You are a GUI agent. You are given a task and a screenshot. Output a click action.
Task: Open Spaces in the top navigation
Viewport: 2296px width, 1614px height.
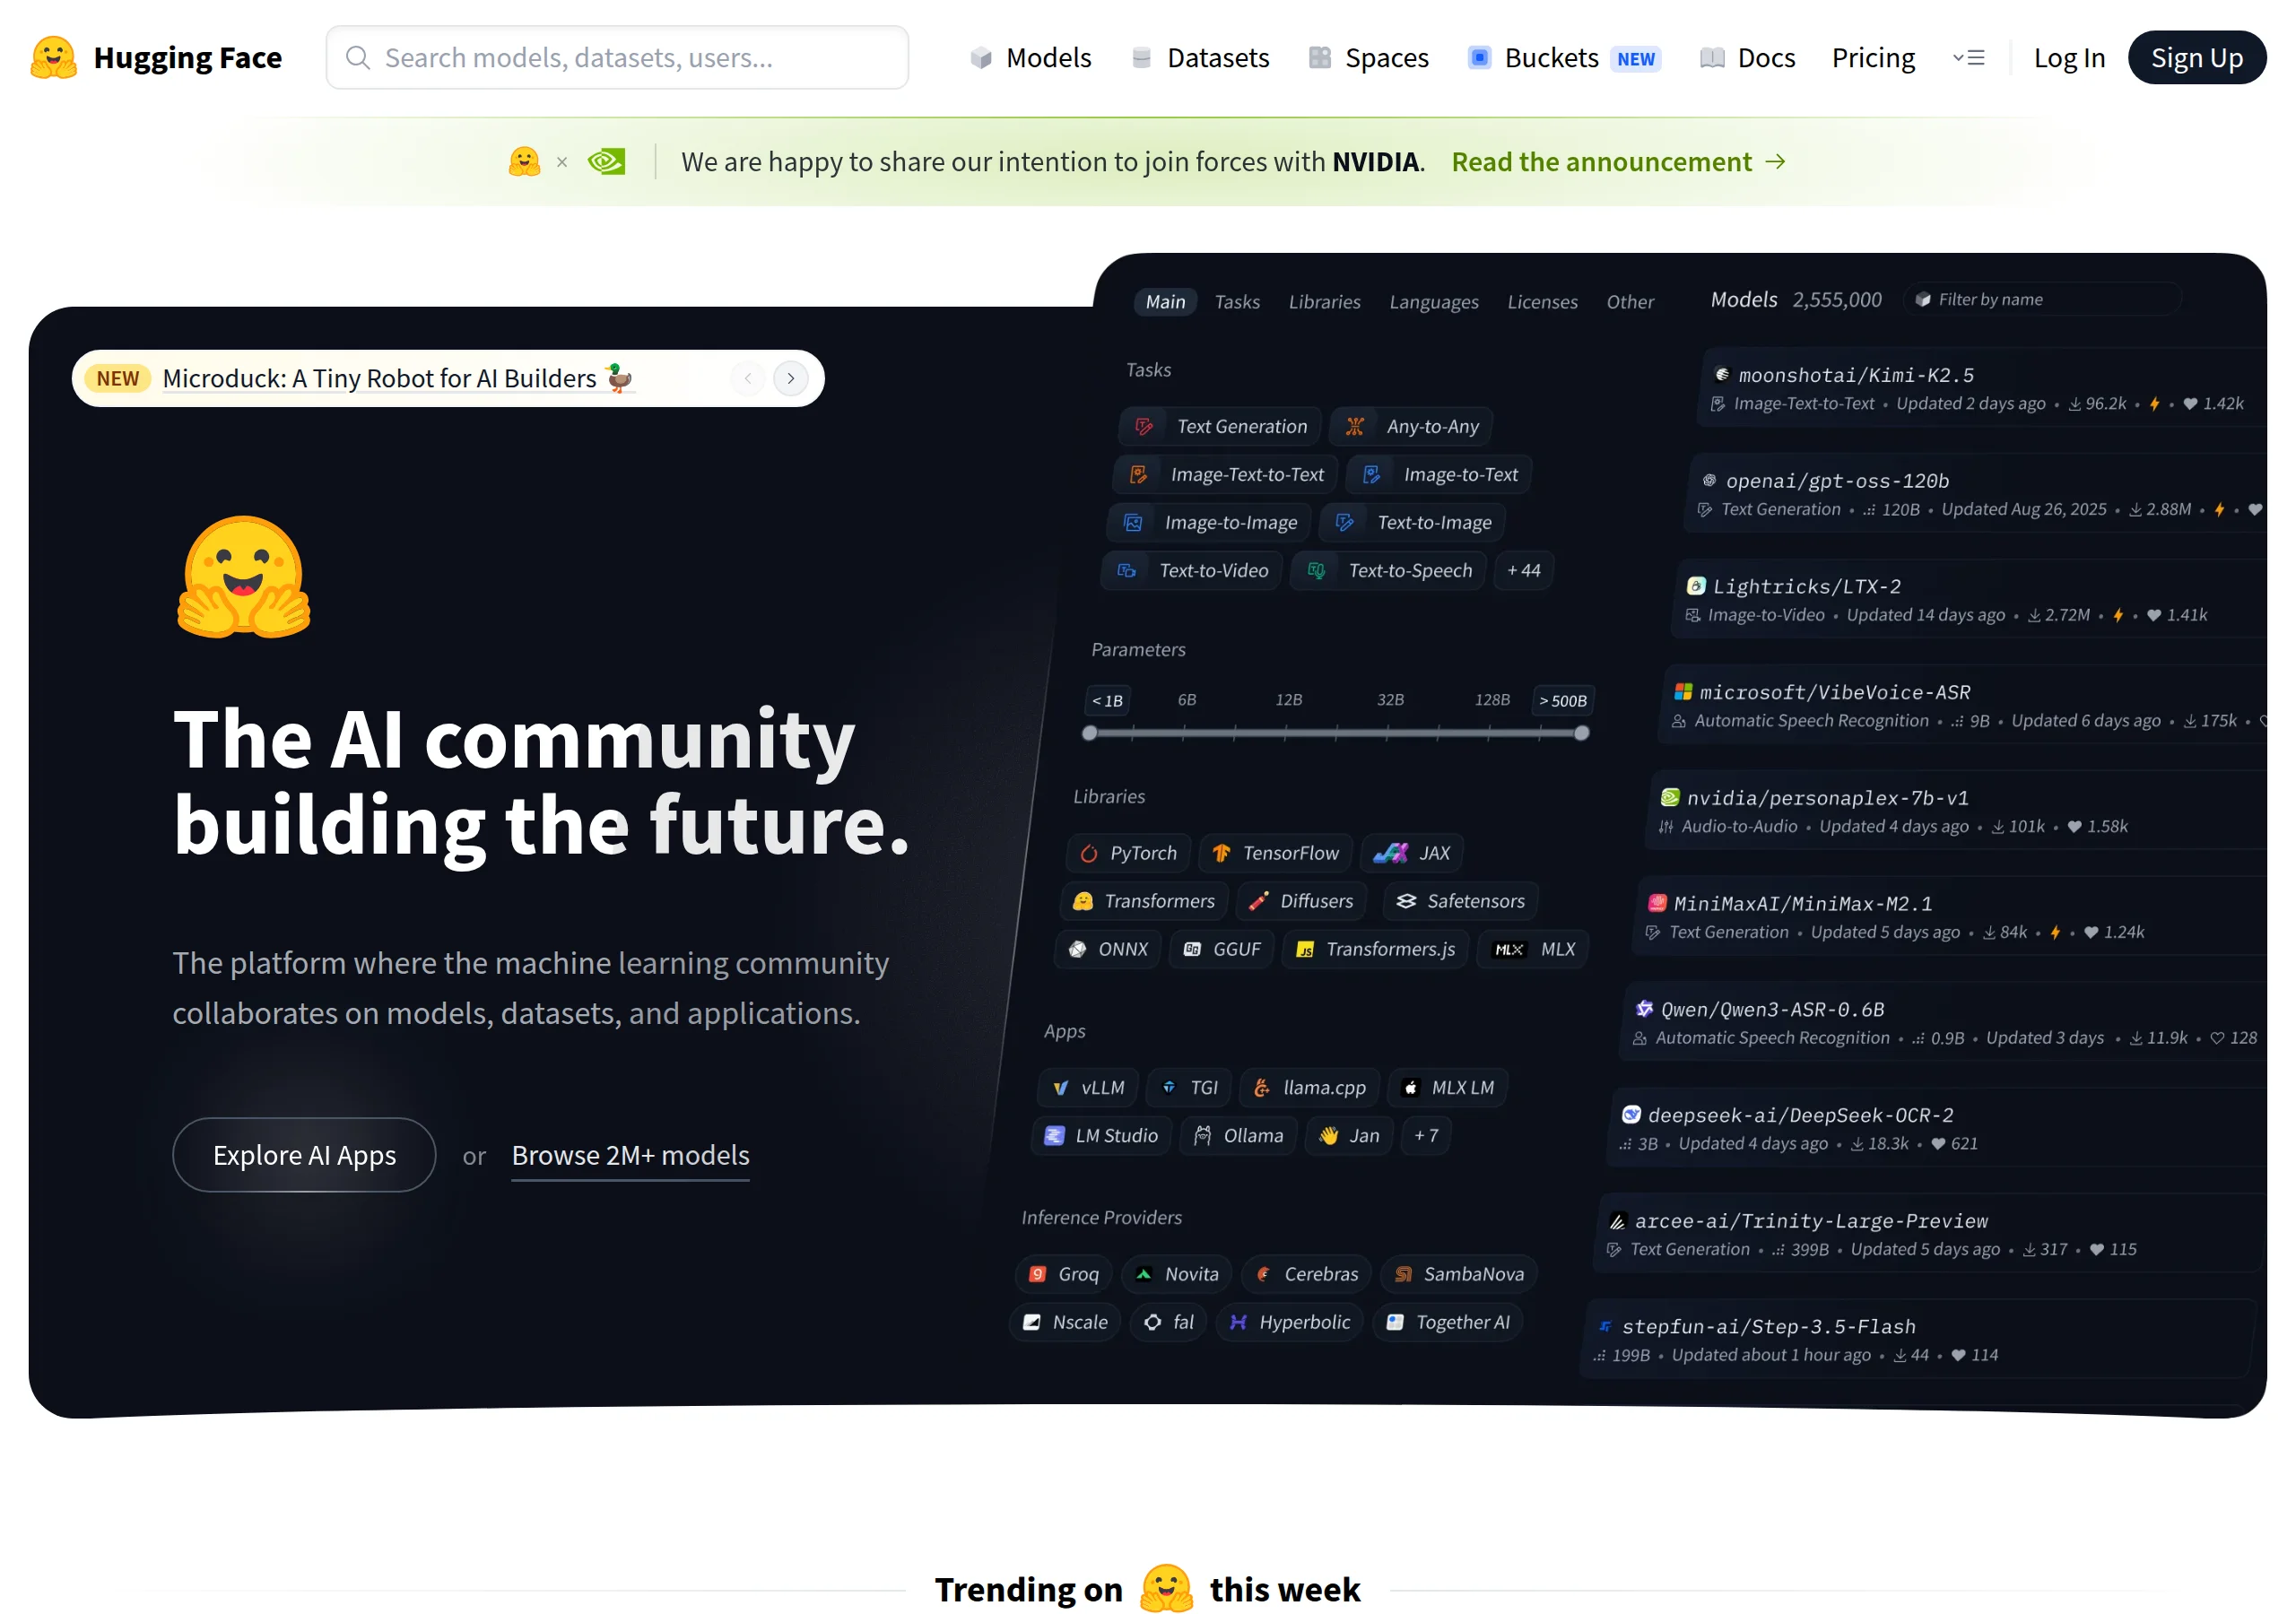(x=1368, y=57)
